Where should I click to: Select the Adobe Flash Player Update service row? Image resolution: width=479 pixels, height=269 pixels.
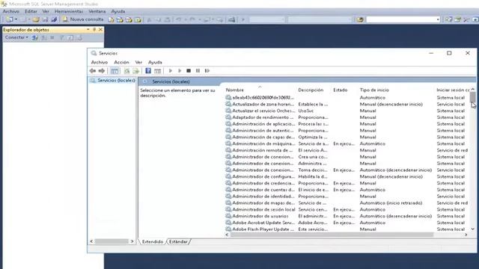click(347, 229)
